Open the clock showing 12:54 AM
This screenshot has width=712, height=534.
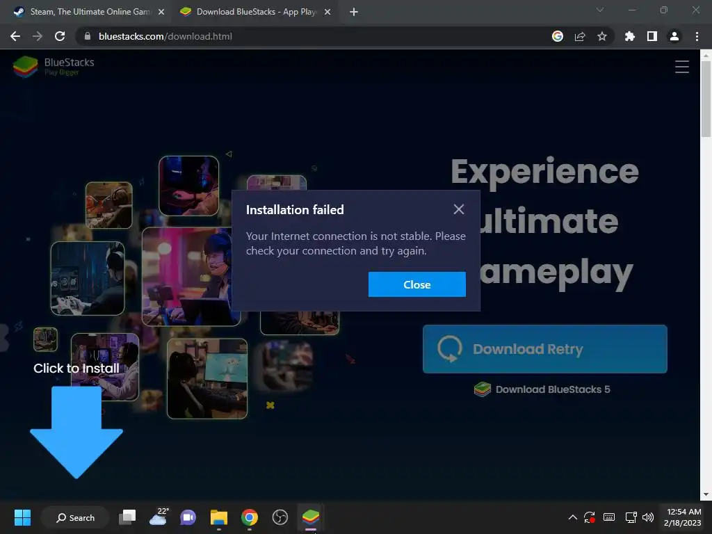(x=683, y=517)
